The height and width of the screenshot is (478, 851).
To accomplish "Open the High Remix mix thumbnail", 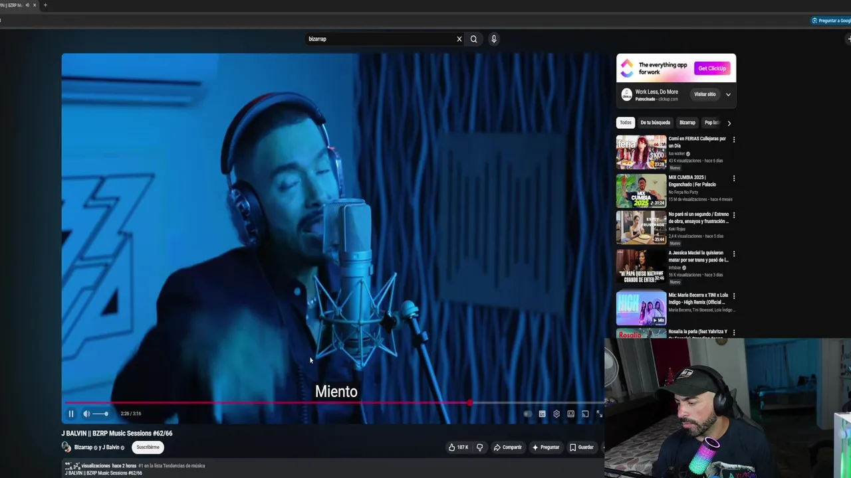I will (641, 308).
